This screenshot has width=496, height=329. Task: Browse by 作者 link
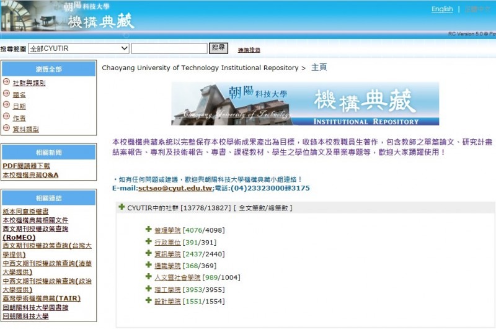click(19, 118)
